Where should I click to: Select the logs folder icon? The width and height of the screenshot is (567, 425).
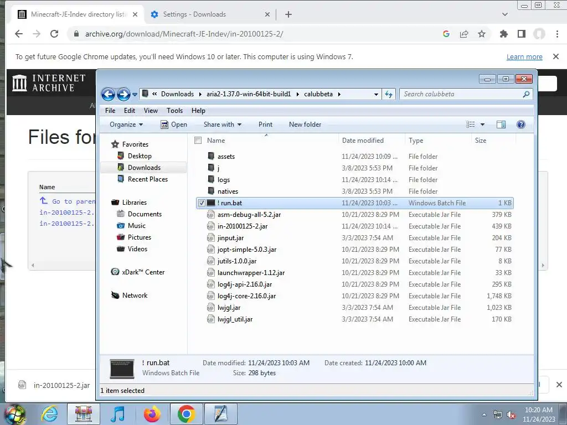coord(211,179)
